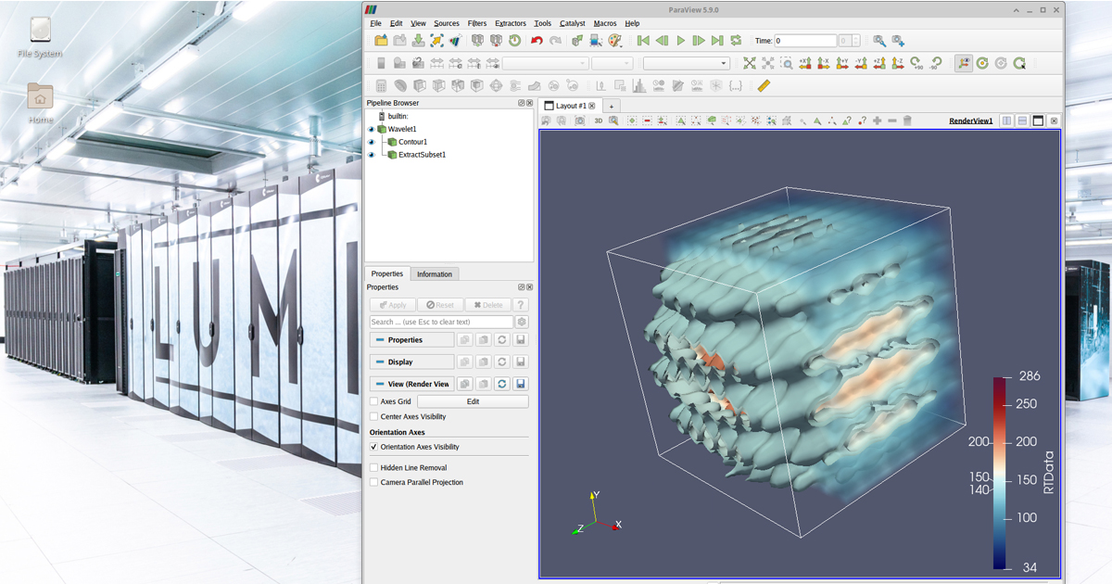Rotate the view 90 degrees clockwise
This screenshot has width=1112, height=584.
tap(916, 63)
